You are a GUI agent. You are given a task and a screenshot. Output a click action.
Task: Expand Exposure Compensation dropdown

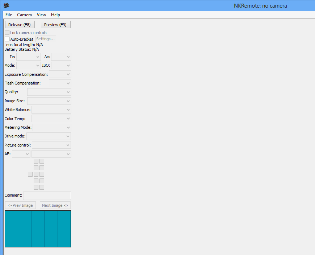(60, 74)
